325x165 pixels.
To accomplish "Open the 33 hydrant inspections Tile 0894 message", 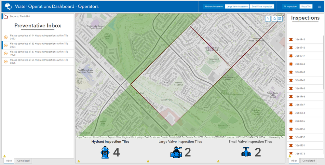I will pyautogui.click(x=38, y=45).
